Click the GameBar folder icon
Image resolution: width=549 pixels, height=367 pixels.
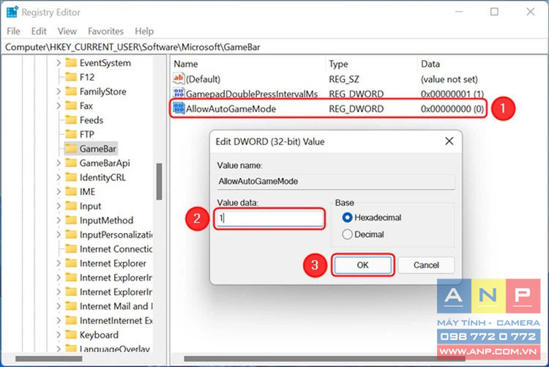coord(71,149)
